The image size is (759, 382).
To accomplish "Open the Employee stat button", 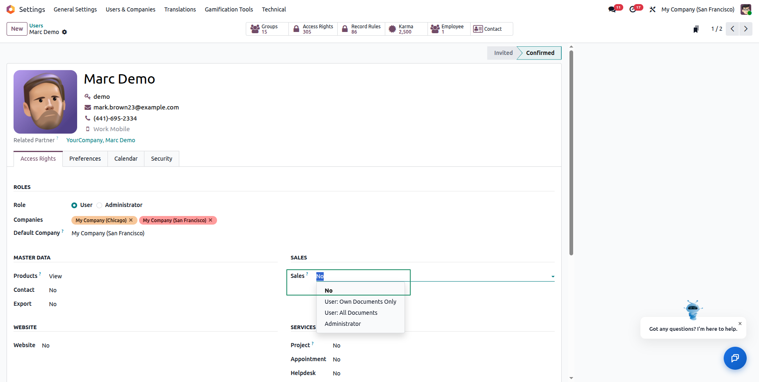I will point(449,29).
